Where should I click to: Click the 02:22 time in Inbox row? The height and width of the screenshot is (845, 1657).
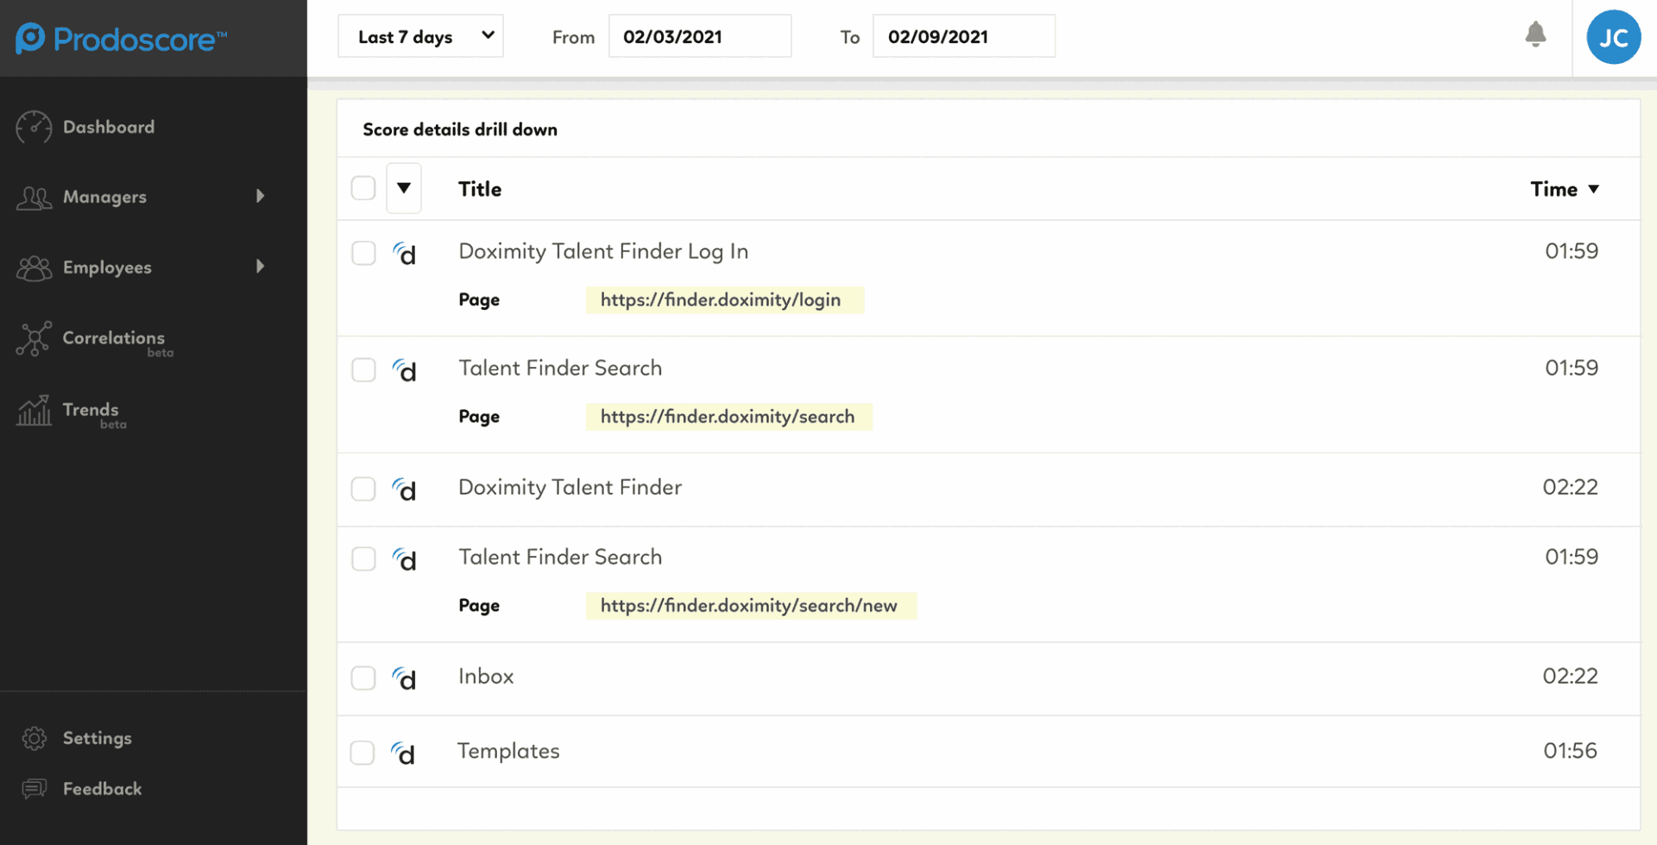pos(1570,676)
